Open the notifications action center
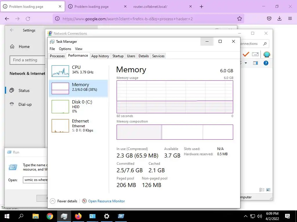 (x=287, y=216)
